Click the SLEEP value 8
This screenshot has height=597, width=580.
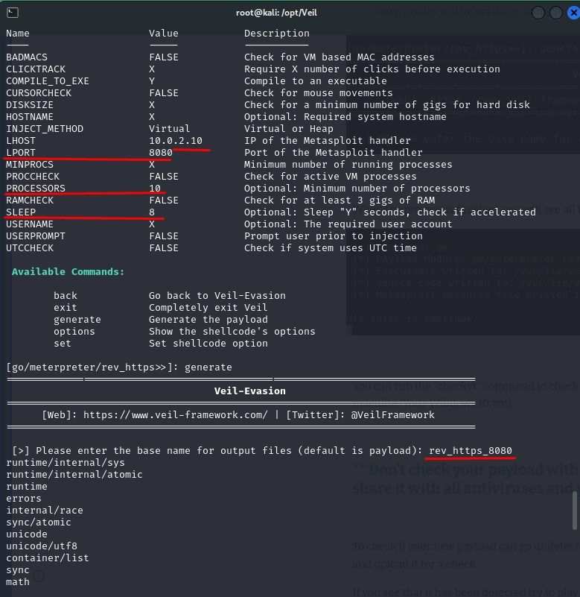click(152, 212)
